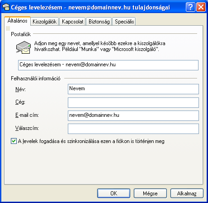Go to the Biztonság tab
208x203 pixels.
pos(99,22)
